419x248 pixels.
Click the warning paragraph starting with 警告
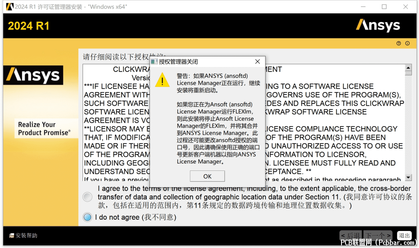tap(218, 83)
